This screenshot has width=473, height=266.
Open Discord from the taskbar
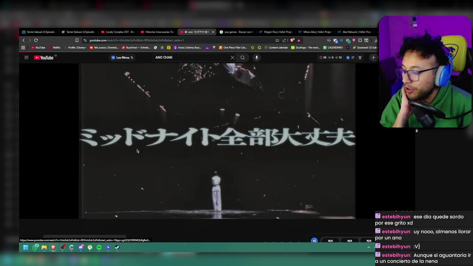(81, 248)
